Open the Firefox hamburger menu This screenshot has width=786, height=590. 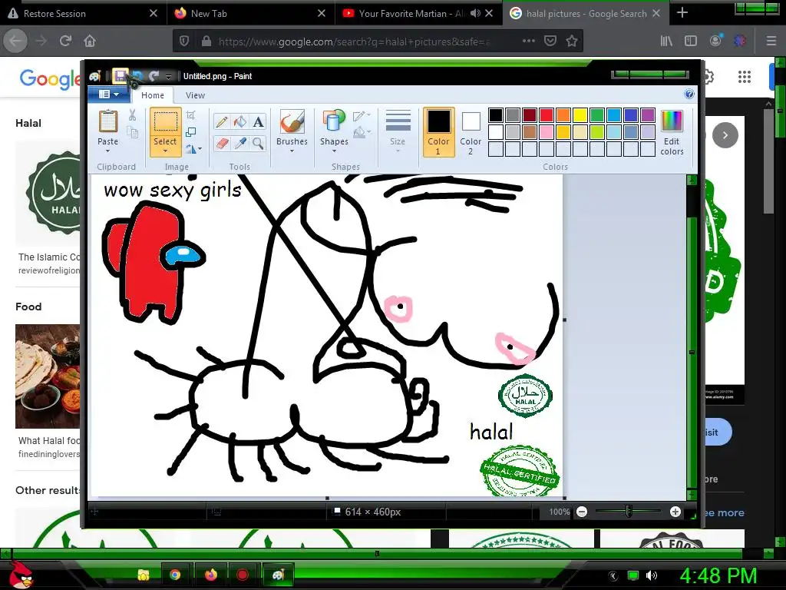771,41
